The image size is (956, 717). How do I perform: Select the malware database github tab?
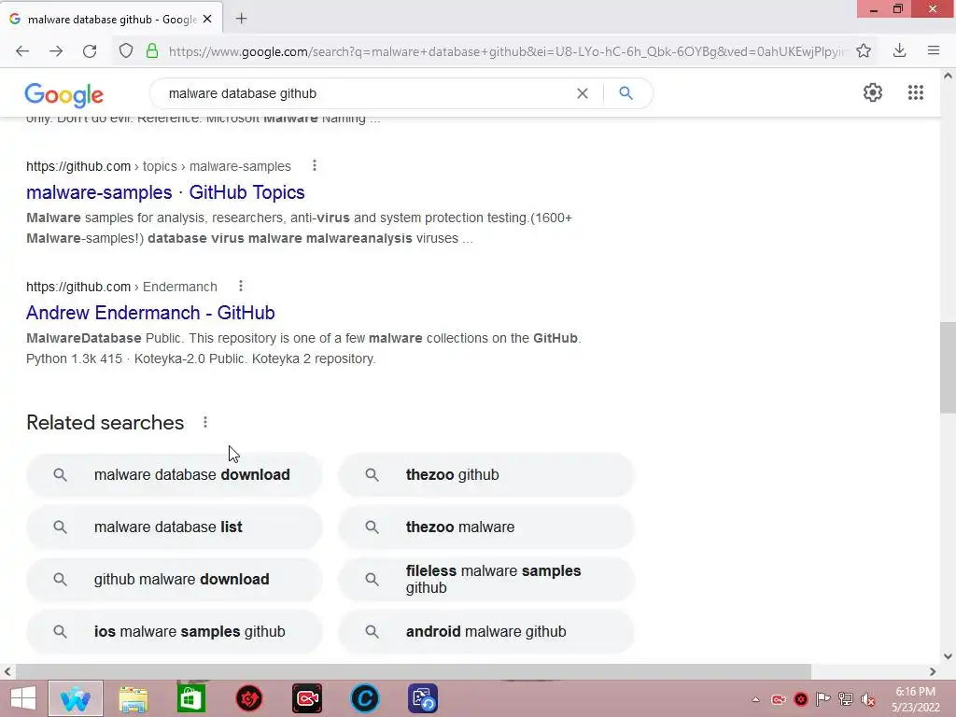112,19
